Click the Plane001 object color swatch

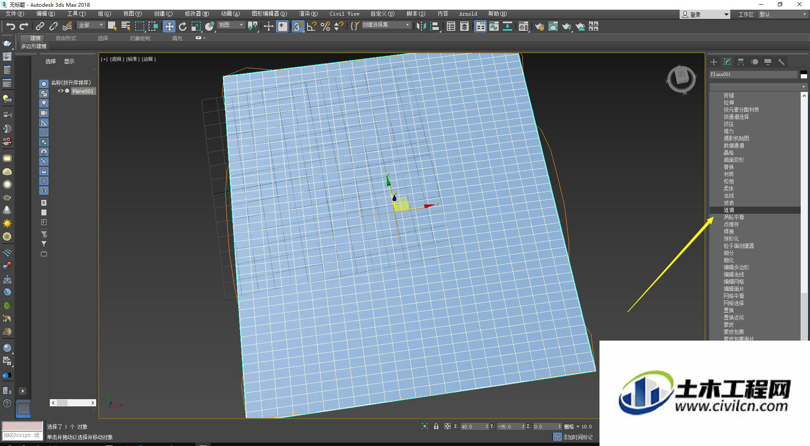pyautogui.click(x=804, y=75)
